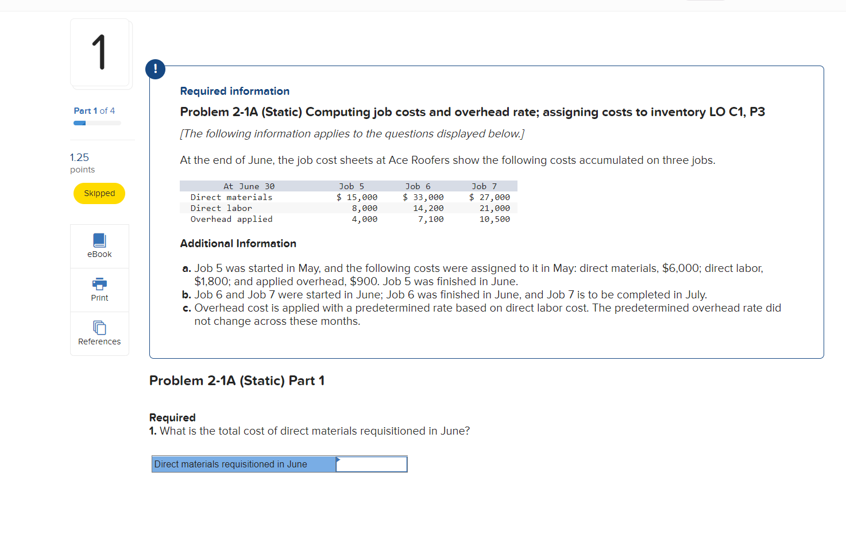Click the Print icon in the sidebar

(99, 290)
